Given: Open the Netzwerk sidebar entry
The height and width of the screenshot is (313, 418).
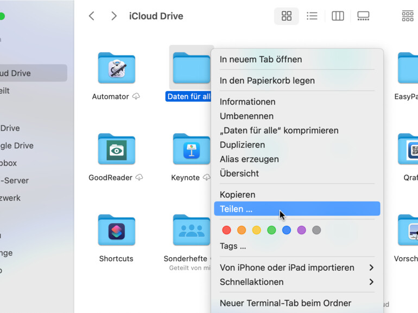Looking at the screenshot, I should [x=33, y=198].
